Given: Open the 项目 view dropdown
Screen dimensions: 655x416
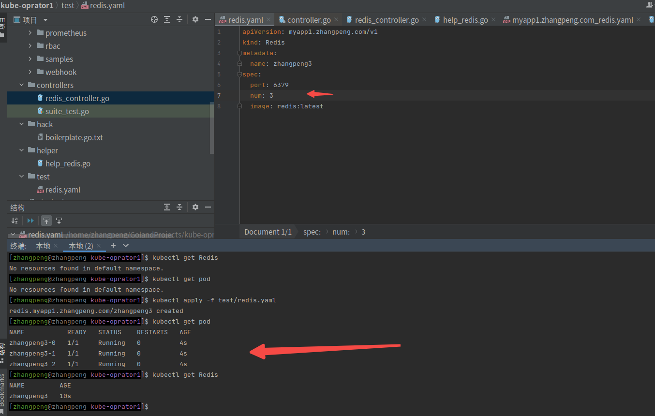Looking at the screenshot, I should tap(45, 20).
